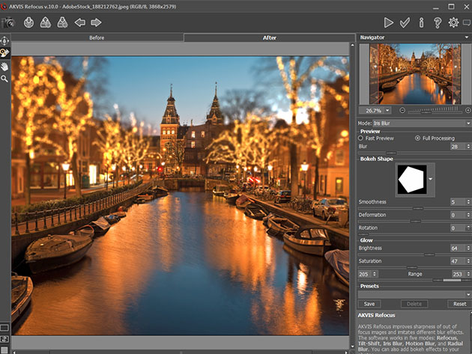
Task: Select the Hand tool in left toolbar
Action: pos(5,66)
